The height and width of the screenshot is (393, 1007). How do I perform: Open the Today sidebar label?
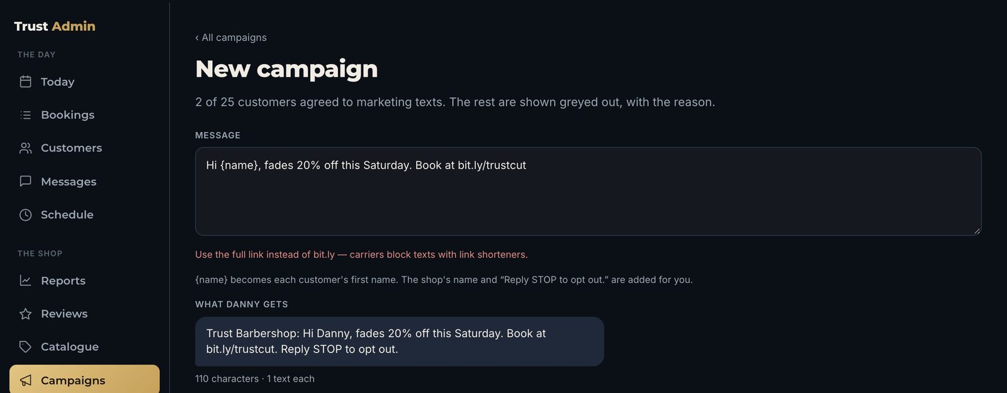coord(57,82)
